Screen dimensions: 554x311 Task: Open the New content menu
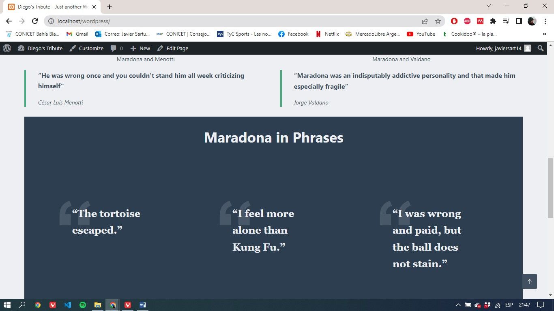click(x=140, y=48)
